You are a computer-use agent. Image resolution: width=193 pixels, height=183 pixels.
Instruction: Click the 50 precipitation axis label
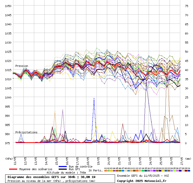click(186, 52)
